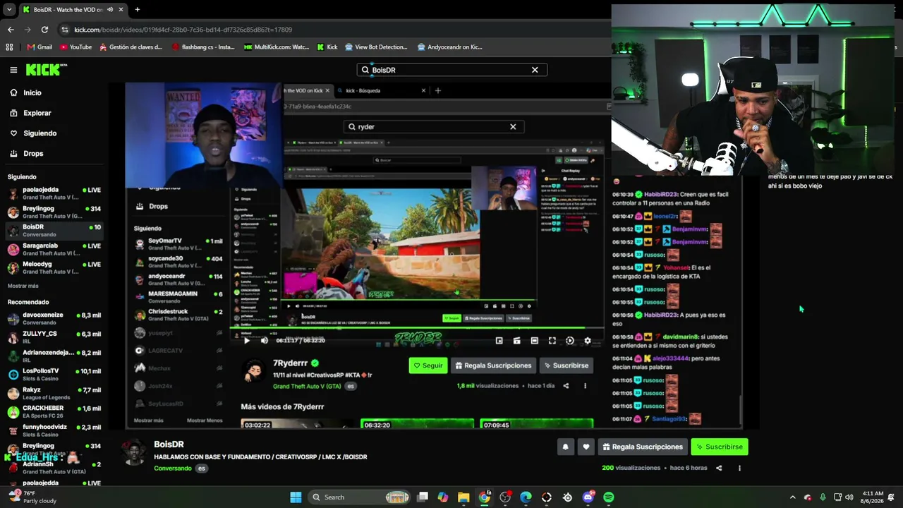
Task: Open the YouTube bookmark
Action: coord(75,47)
